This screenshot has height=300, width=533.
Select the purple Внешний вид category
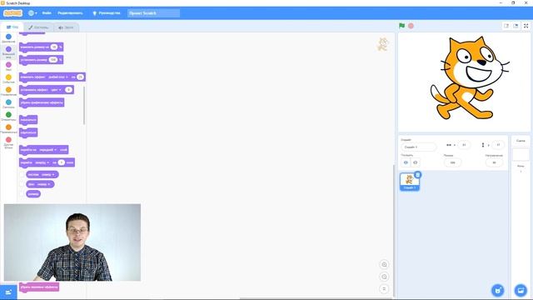[x=8, y=52]
